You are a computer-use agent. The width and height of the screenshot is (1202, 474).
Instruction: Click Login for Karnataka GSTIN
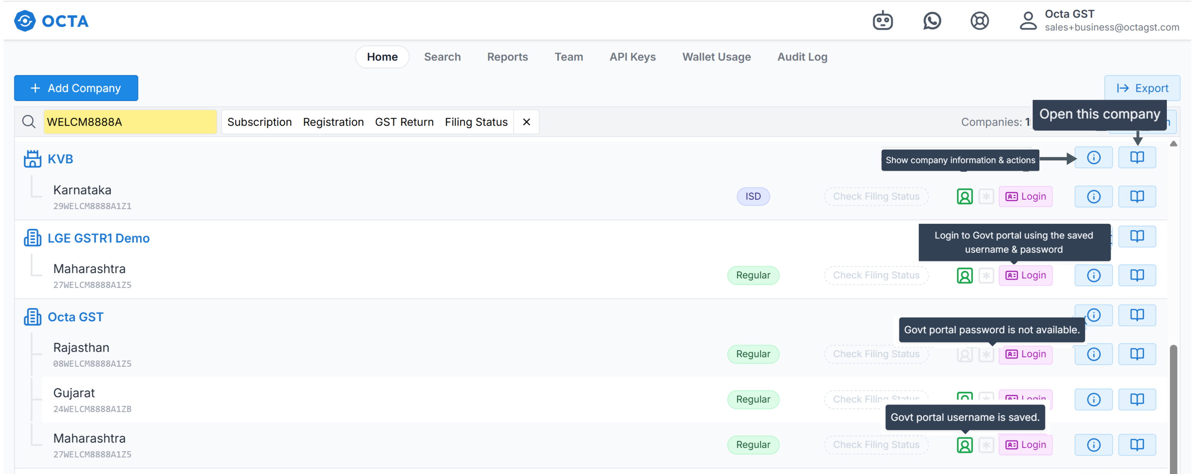[1025, 196]
